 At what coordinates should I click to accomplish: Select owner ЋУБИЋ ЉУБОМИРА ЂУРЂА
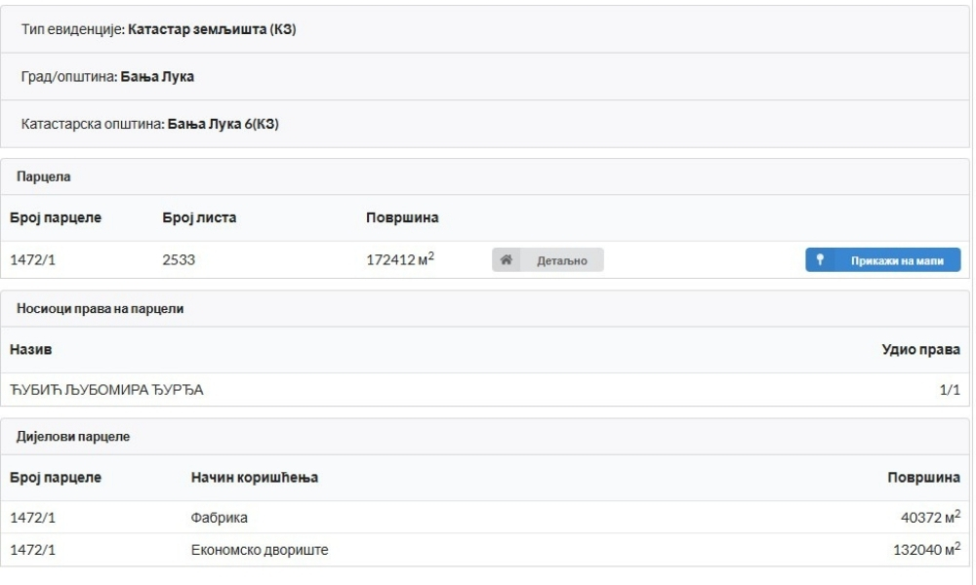click(106, 391)
